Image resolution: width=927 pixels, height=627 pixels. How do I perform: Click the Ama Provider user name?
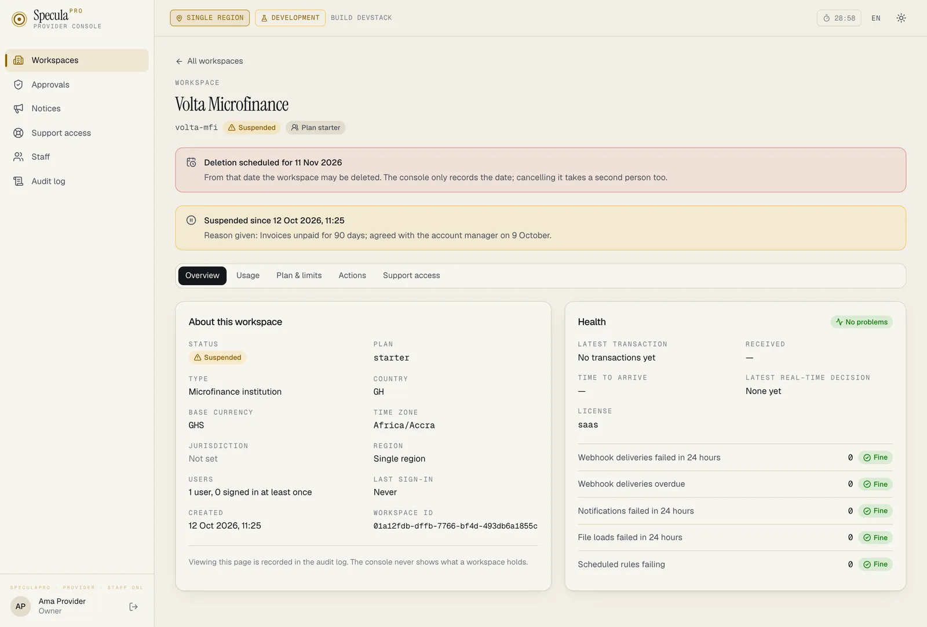(62, 602)
